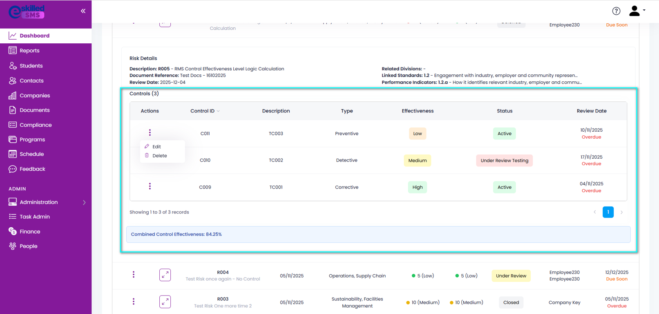Open actions menu for control C009
The height and width of the screenshot is (314, 659).
coord(150,186)
